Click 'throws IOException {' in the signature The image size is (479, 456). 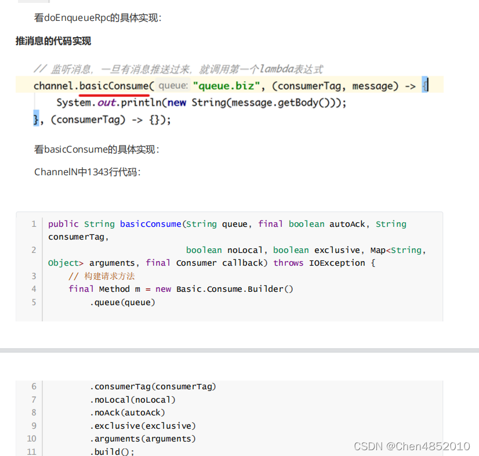(324, 263)
